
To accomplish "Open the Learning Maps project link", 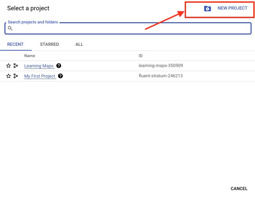I will tap(39, 66).
